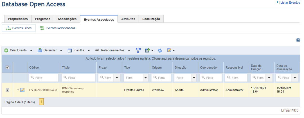Expand the Planilha dropdown arrow

click(x=89, y=51)
